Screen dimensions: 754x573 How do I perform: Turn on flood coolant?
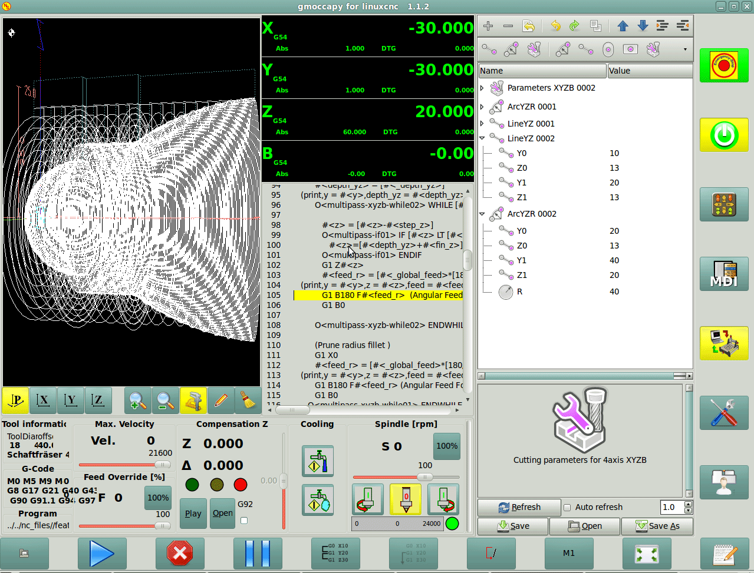pos(318,461)
